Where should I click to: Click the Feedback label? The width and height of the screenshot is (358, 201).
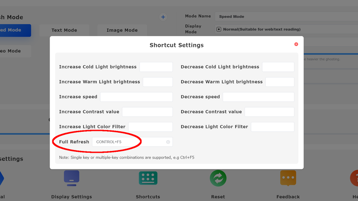click(x=288, y=197)
